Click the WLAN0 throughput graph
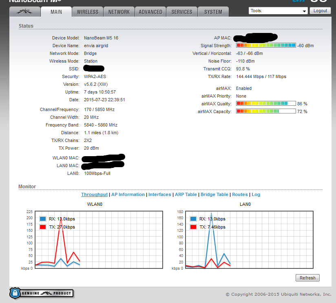336x303 pixels. pos(99,240)
